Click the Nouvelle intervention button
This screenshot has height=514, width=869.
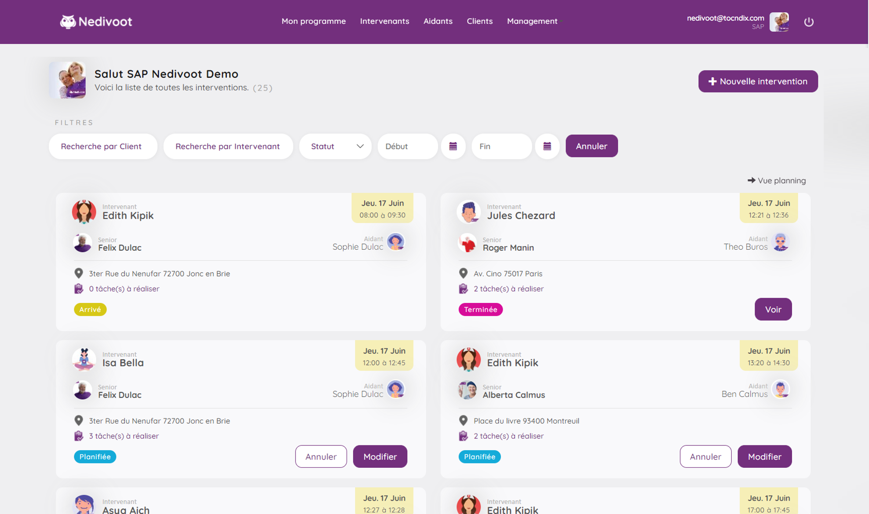pos(758,81)
